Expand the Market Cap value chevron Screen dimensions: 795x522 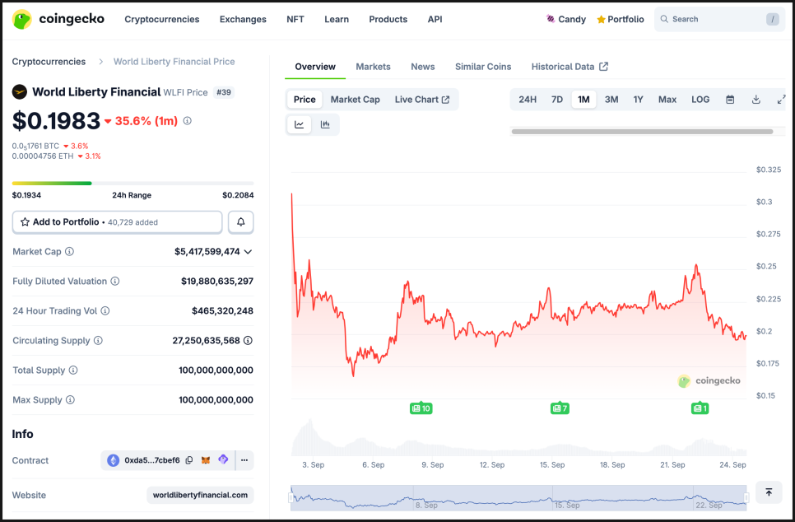tap(248, 252)
